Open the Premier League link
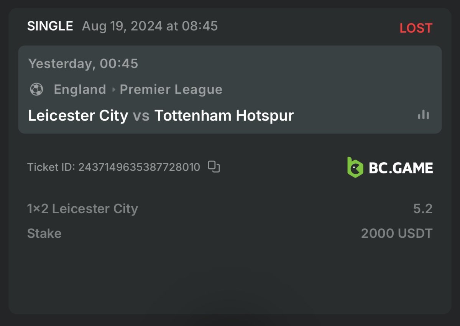Viewport: 460px width, 326px height. [x=171, y=89]
